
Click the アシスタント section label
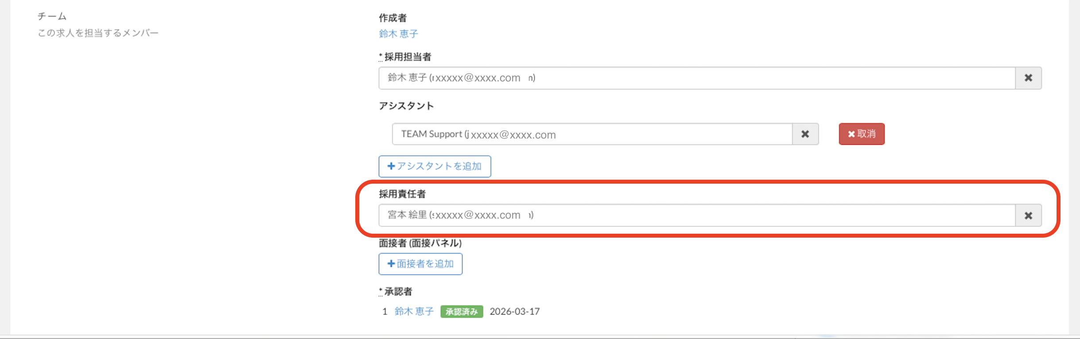click(406, 106)
